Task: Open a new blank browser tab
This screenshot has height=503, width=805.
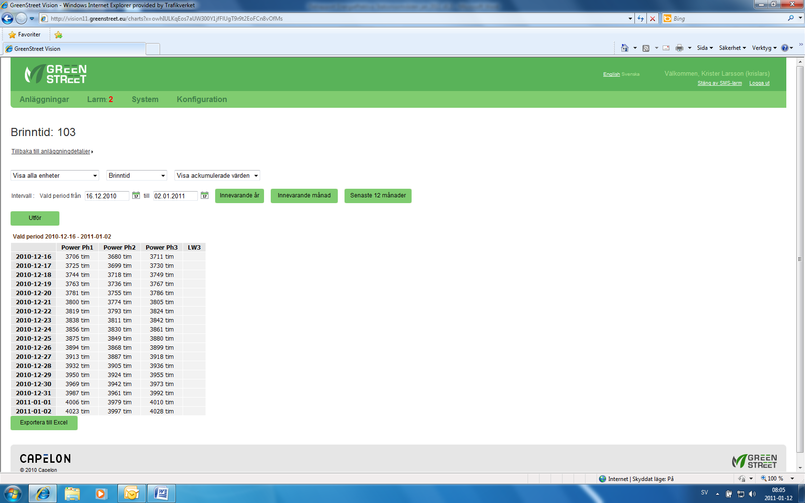Action: (x=152, y=49)
